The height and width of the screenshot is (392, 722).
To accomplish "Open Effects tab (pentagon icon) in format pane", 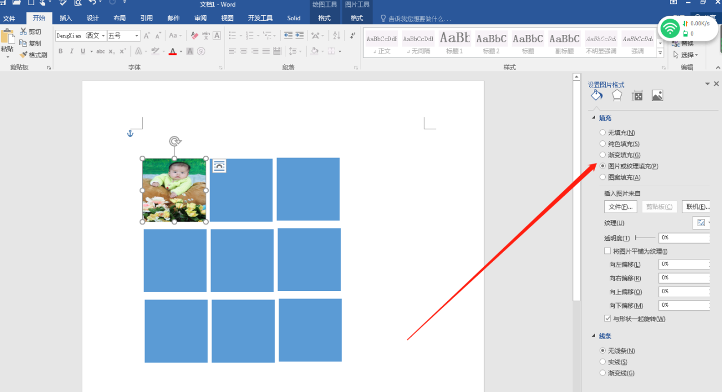I will [617, 95].
